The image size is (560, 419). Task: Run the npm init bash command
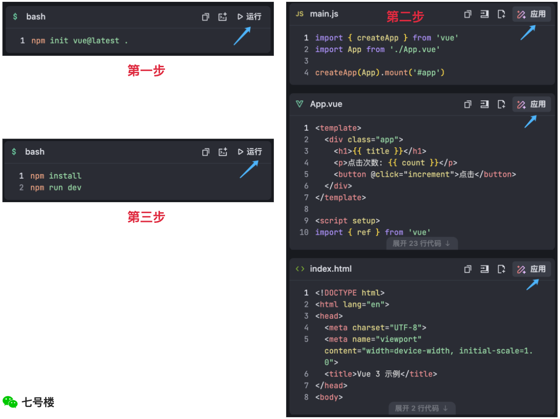coord(249,17)
